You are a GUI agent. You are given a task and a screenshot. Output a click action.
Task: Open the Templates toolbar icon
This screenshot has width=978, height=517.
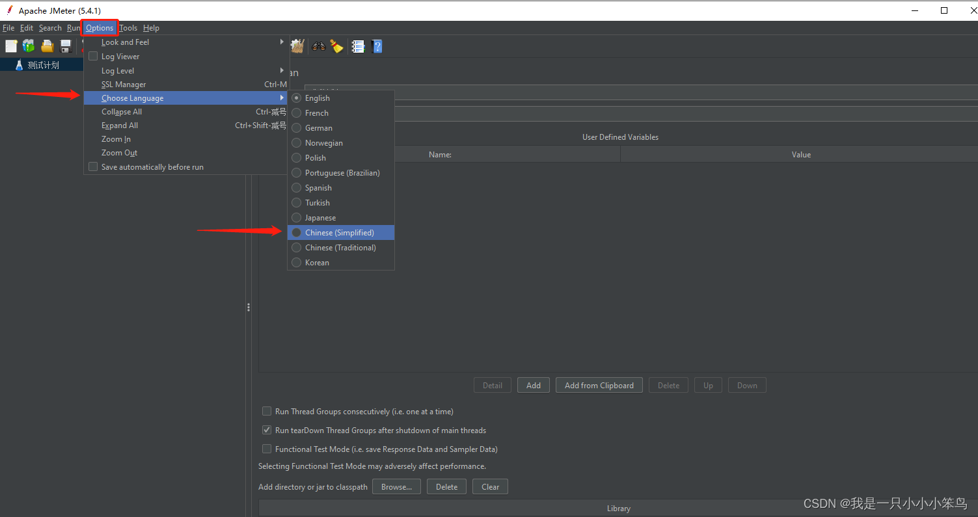coord(29,46)
